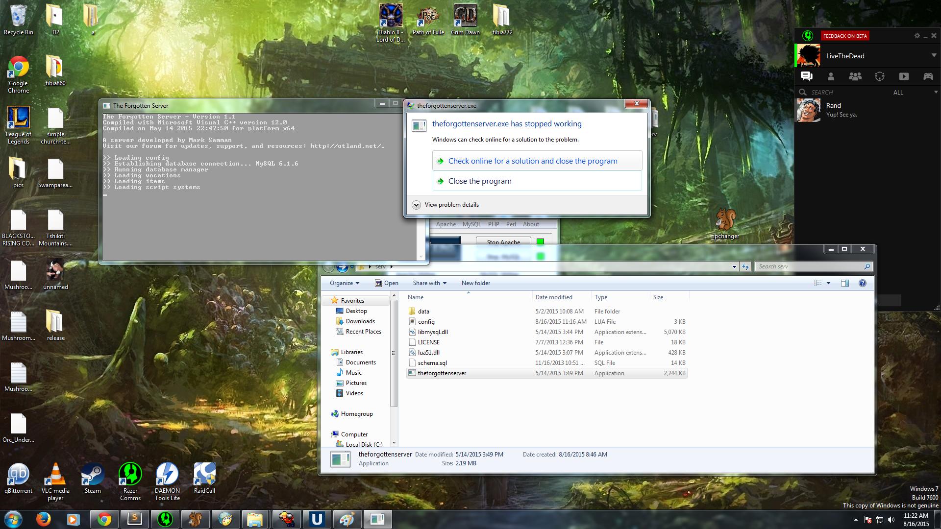This screenshot has height=529, width=941.
Task: Select the Steam desktop shortcut
Action: pos(93,479)
